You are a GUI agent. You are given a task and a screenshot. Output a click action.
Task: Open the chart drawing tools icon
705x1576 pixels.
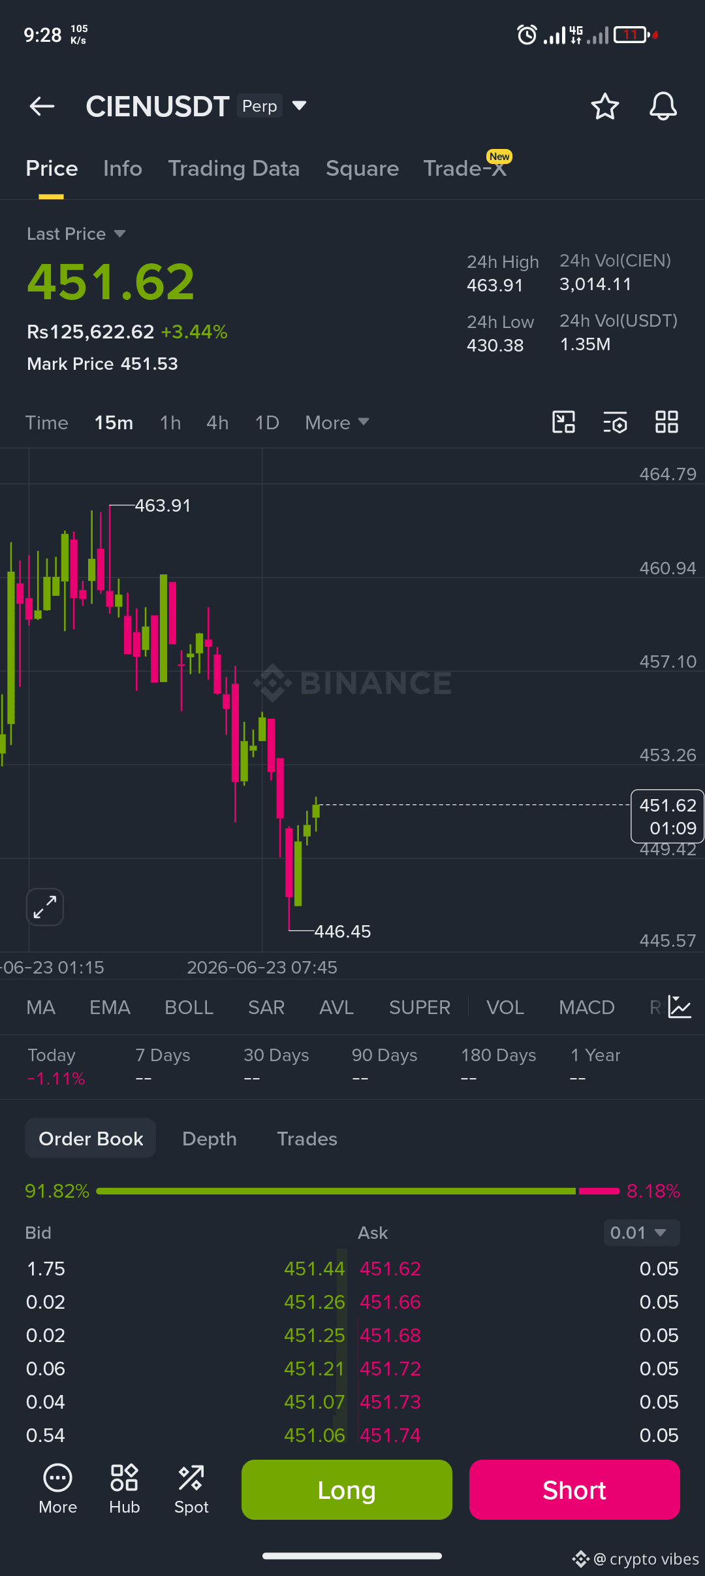pyautogui.click(x=563, y=422)
